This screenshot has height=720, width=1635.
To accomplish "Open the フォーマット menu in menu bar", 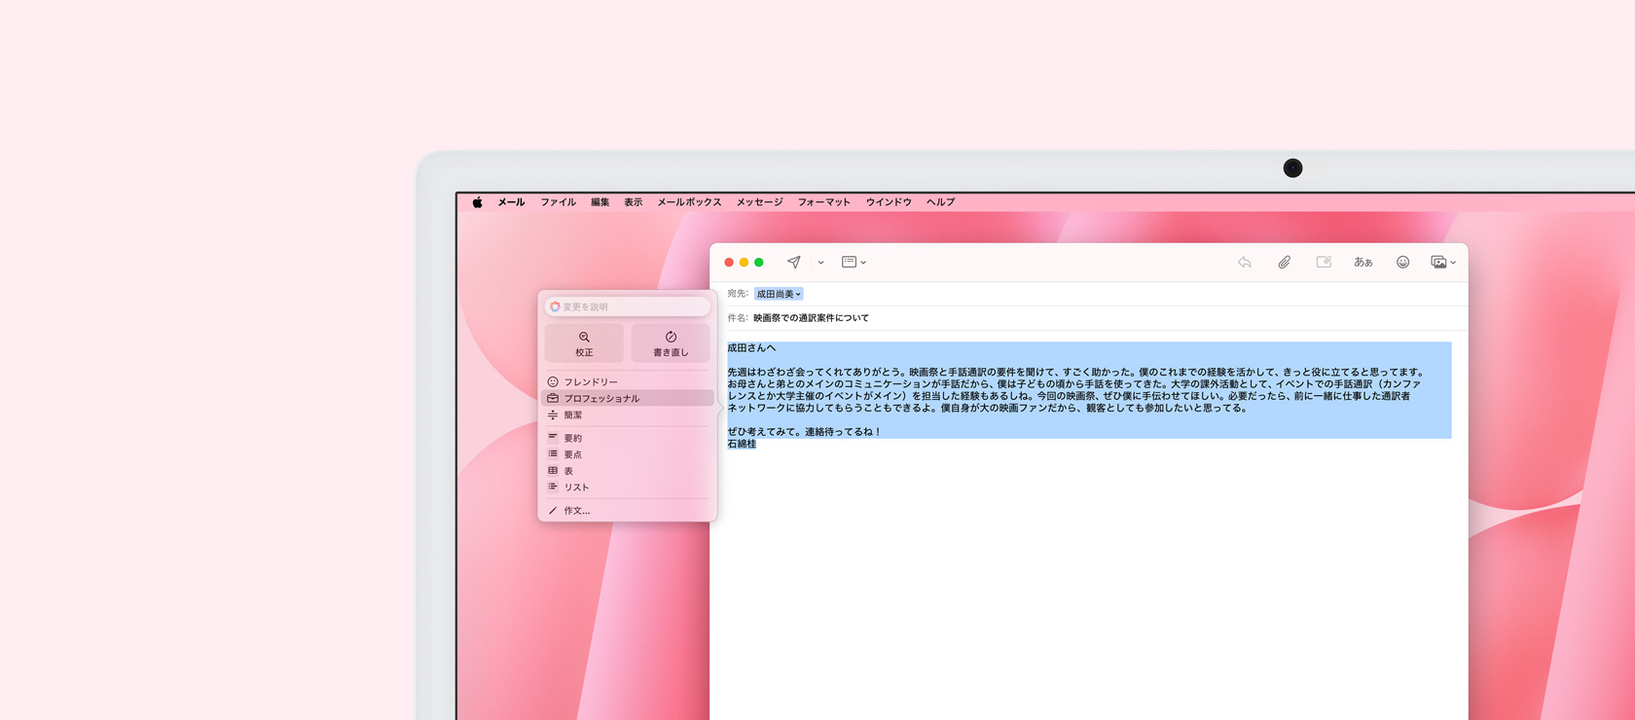I will click(823, 202).
